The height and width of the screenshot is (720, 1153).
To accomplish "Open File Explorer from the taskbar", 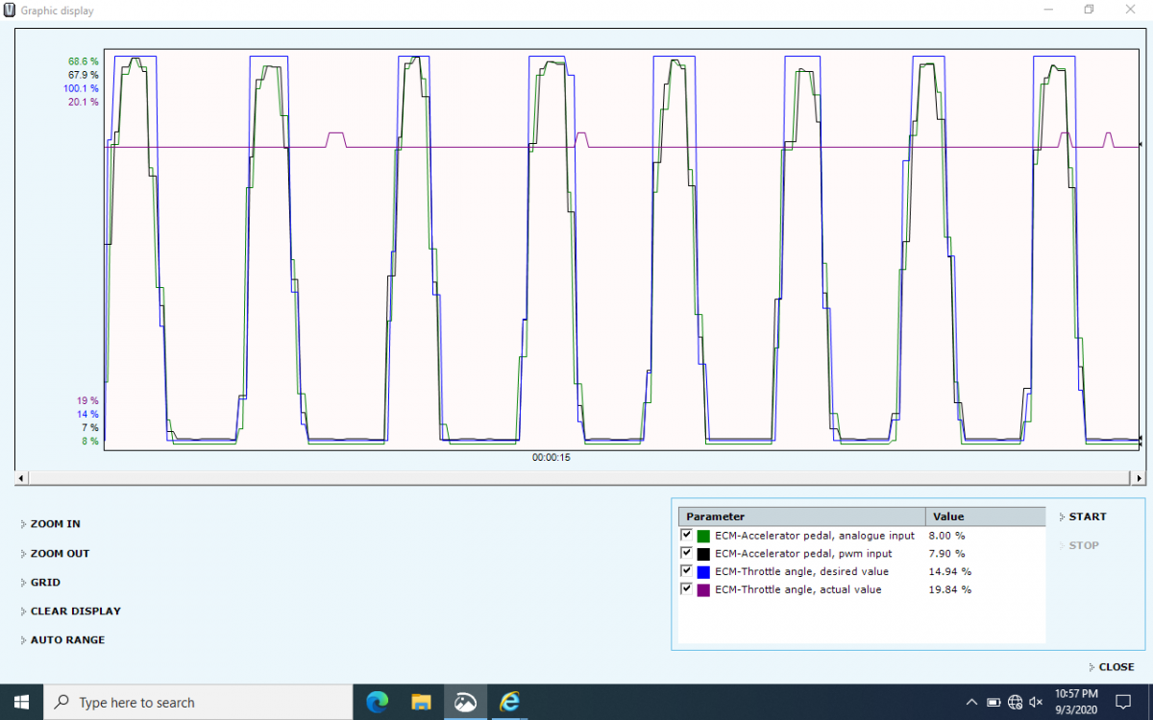I will tap(421, 702).
